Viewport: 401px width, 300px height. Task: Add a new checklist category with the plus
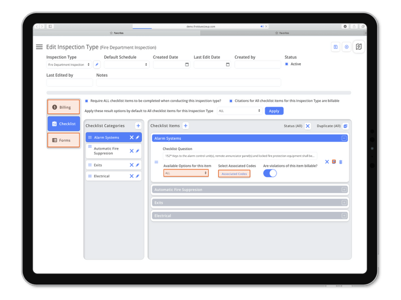(138, 126)
